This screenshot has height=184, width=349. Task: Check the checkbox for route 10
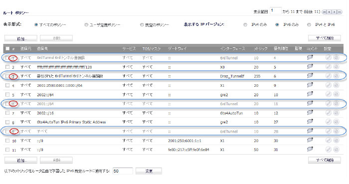(7, 141)
